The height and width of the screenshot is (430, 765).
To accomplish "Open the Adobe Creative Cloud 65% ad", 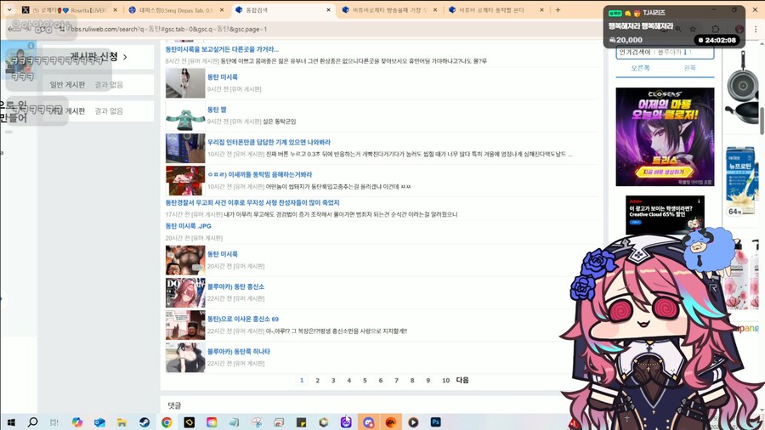I will (x=665, y=213).
